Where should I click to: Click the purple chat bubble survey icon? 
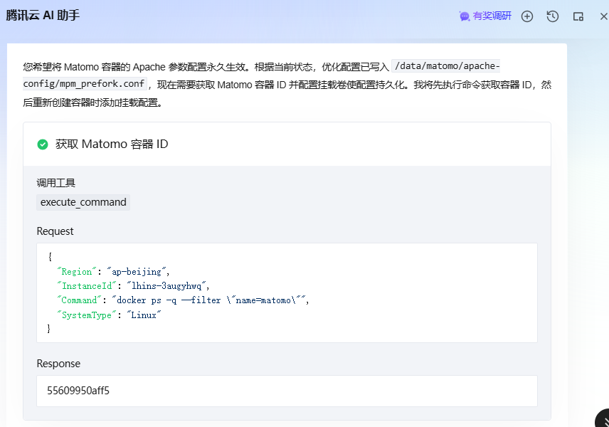[x=465, y=16]
